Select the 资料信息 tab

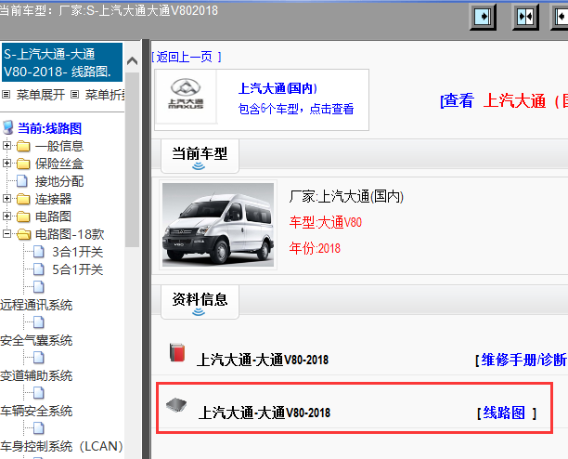point(200,302)
